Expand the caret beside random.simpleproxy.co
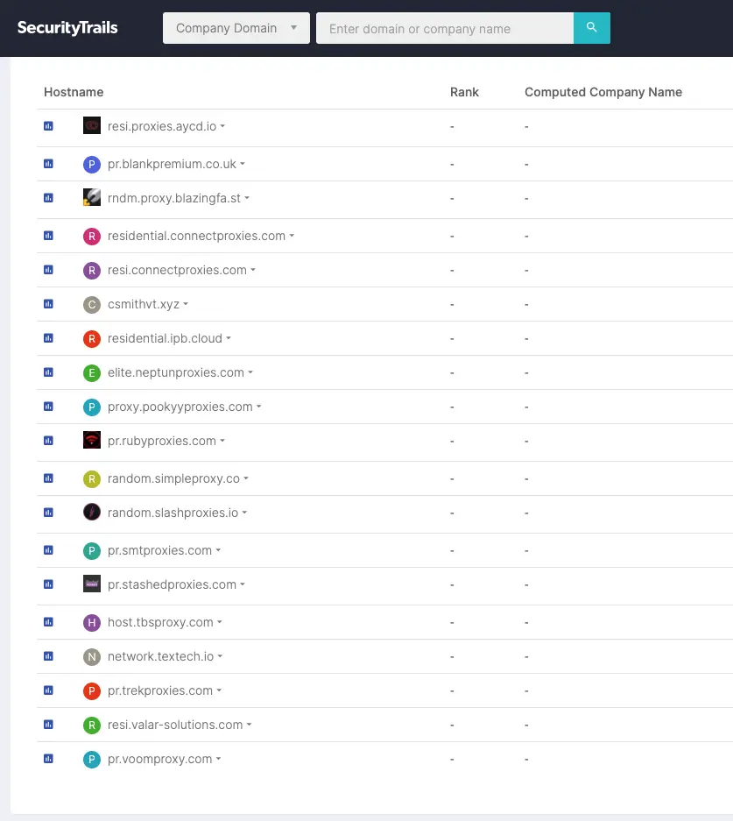Viewport: 733px width, 821px height. [x=246, y=479]
